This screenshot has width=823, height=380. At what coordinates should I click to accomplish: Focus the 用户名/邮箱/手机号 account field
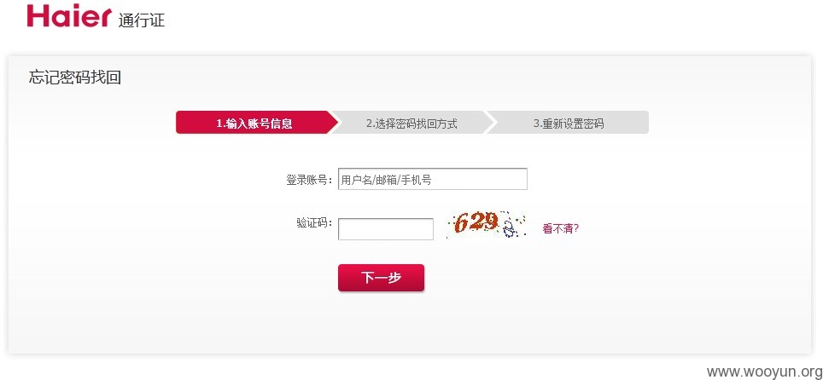[433, 179]
